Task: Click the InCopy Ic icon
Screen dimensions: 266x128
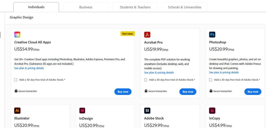Action: point(212,111)
